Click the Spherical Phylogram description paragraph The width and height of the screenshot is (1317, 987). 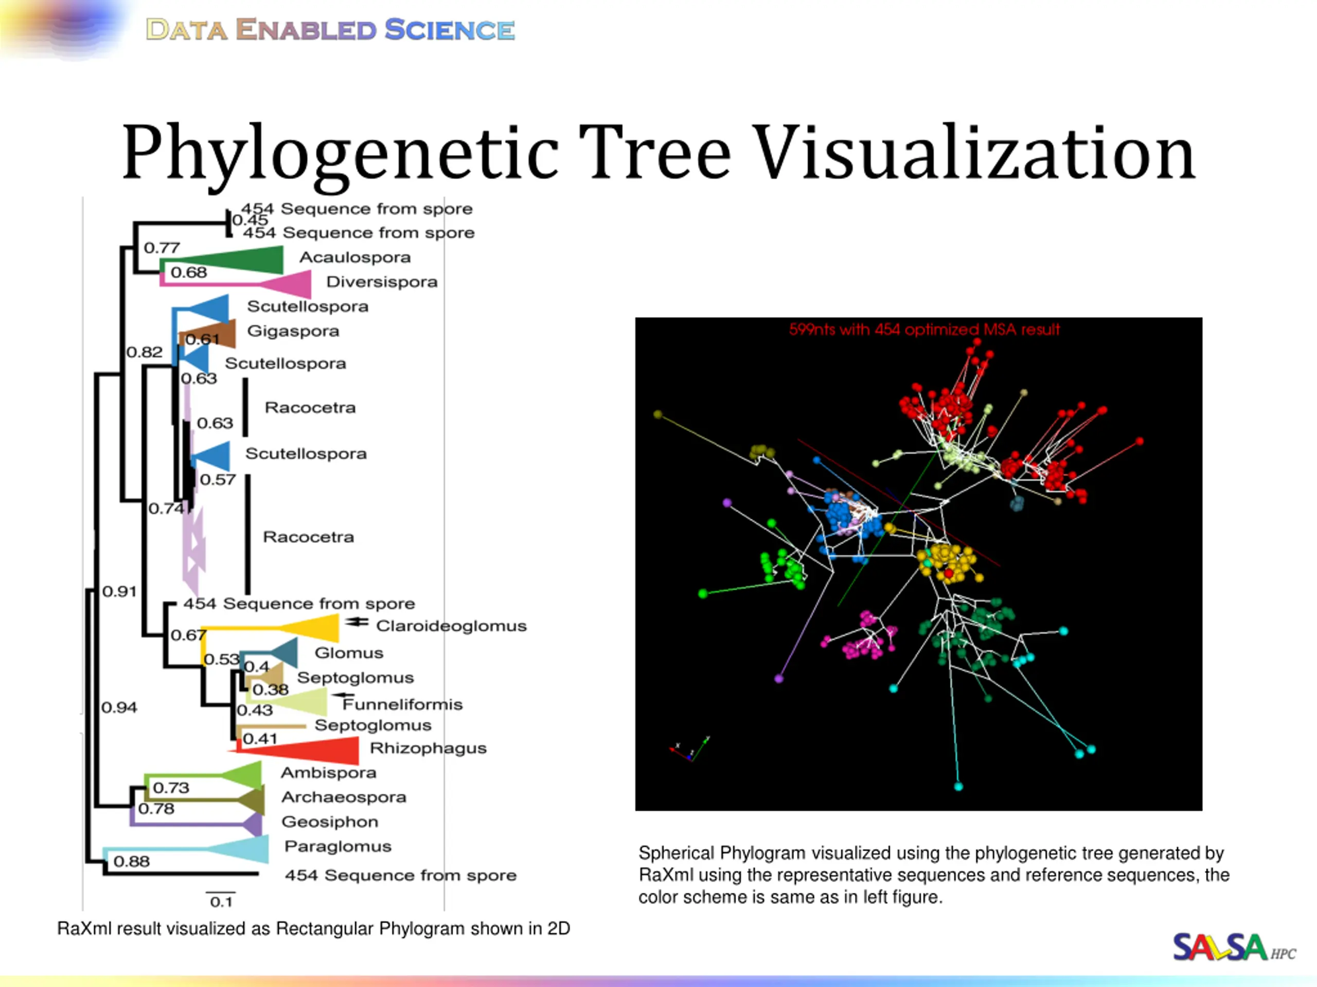(934, 875)
